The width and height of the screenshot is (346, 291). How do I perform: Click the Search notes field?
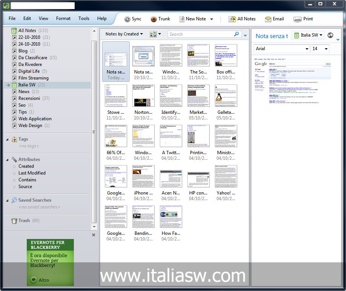click(201, 34)
